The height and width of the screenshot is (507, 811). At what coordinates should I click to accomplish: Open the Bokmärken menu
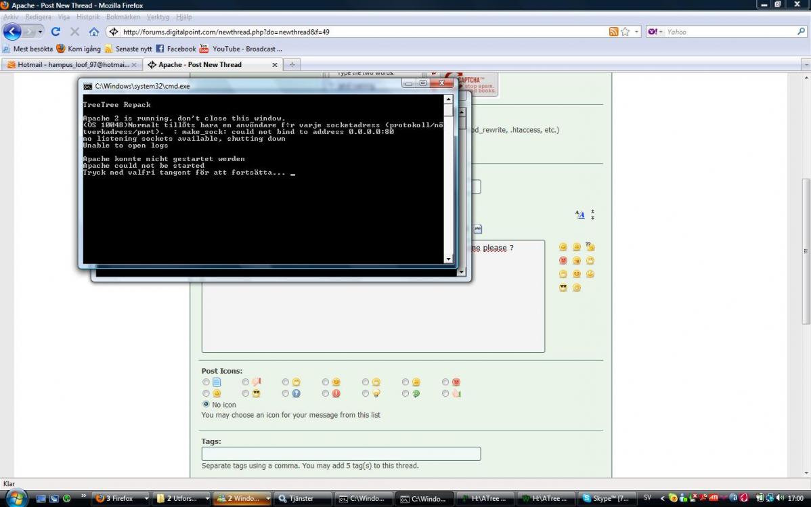pos(123,17)
